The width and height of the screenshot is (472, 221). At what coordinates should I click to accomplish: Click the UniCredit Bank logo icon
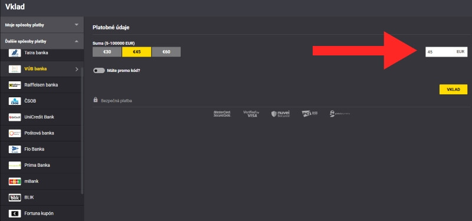click(x=15, y=117)
